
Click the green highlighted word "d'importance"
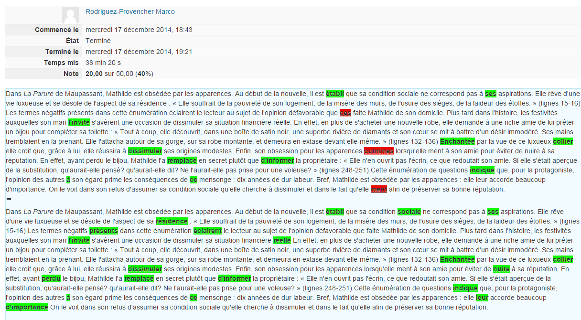pos(27,307)
